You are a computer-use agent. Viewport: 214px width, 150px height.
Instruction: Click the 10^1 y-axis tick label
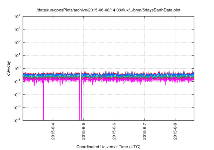[17, 55]
